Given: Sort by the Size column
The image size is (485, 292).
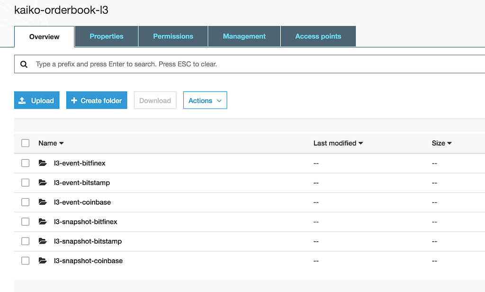Looking at the screenshot, I should (x=441, y=143).
